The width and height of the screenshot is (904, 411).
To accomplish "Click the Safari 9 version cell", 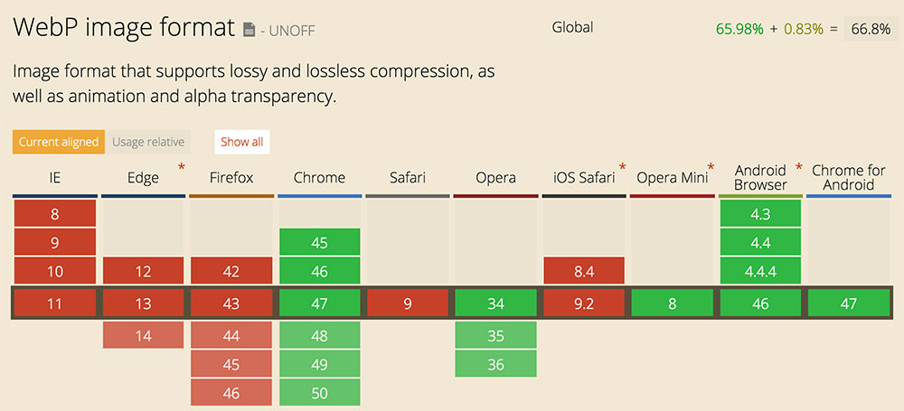I will 408,304.
